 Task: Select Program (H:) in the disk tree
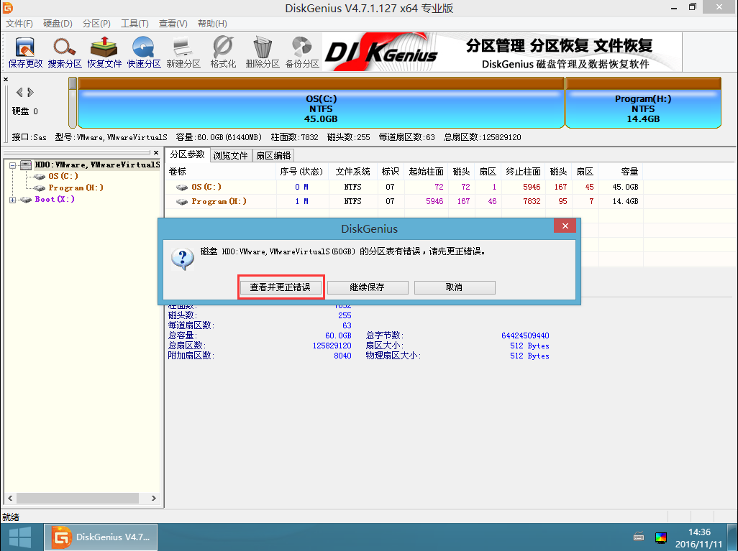coord(76,188)
